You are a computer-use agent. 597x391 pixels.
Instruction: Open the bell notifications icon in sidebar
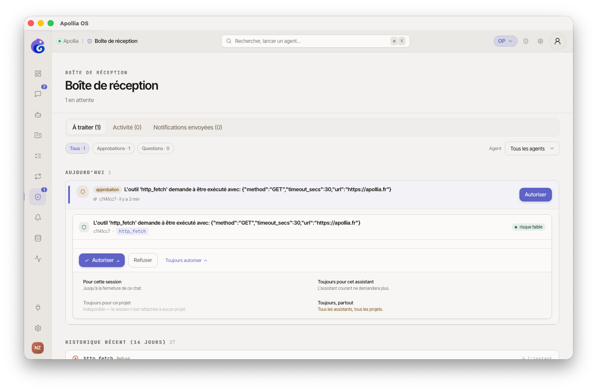38,217
